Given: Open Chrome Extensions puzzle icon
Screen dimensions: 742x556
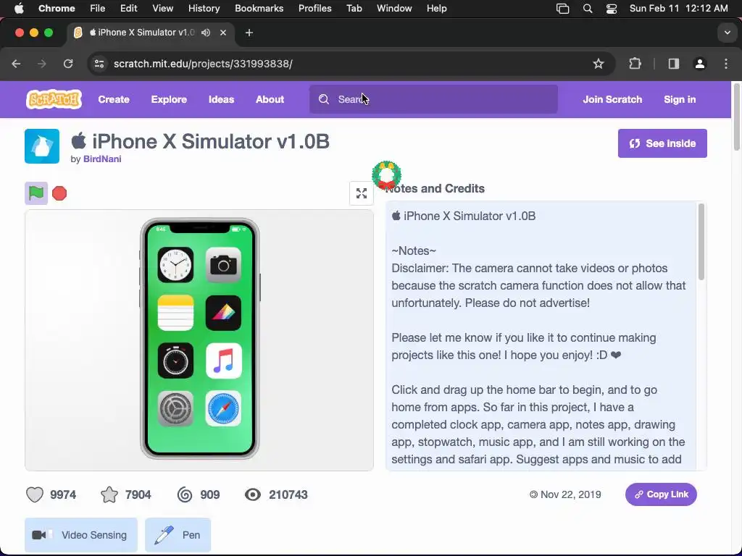Looking at the screenshot, I should pos(635,64).
